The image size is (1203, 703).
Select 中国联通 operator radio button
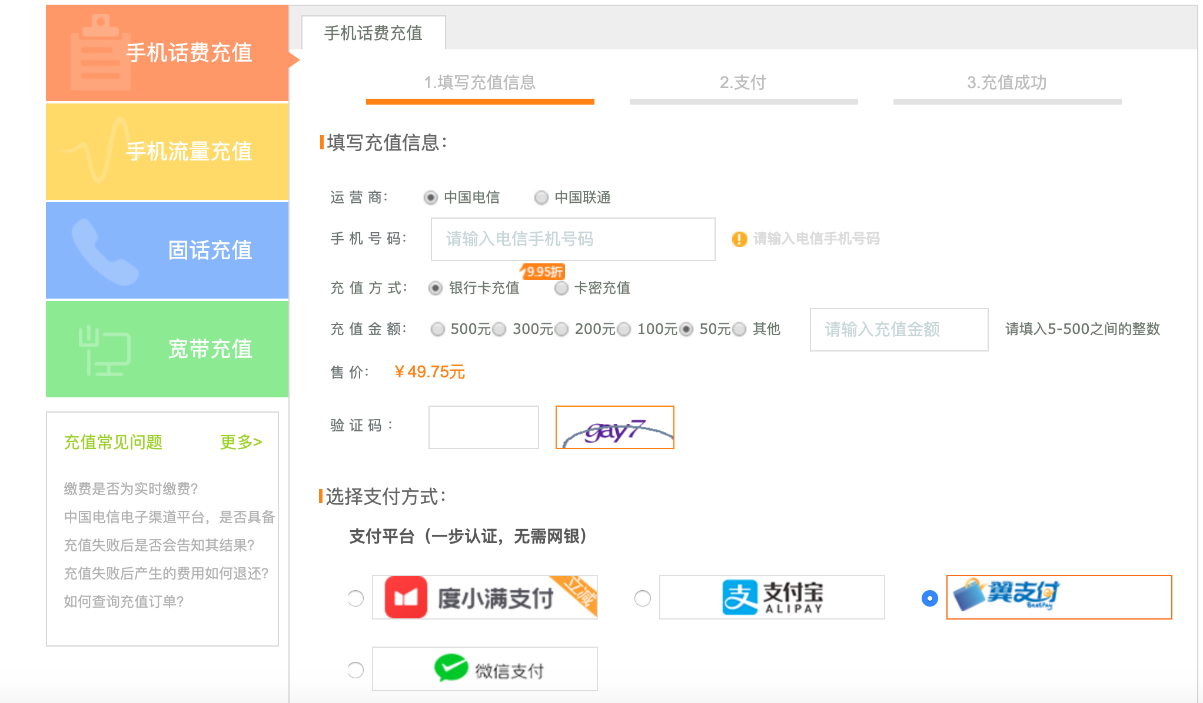(x=541, y=197)
